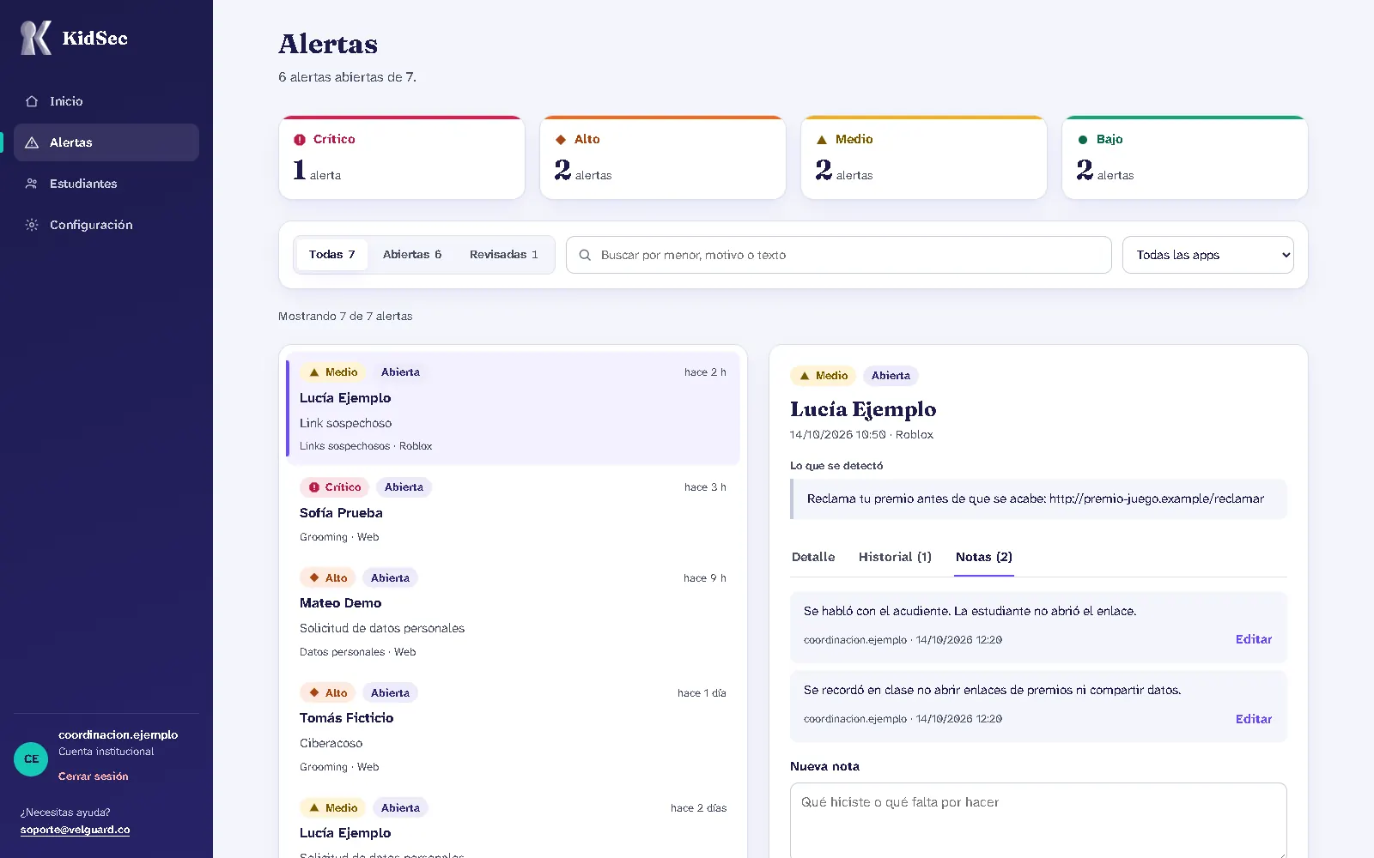
Task: Open Configuración in the sidebar
Action: coord(106,225)
